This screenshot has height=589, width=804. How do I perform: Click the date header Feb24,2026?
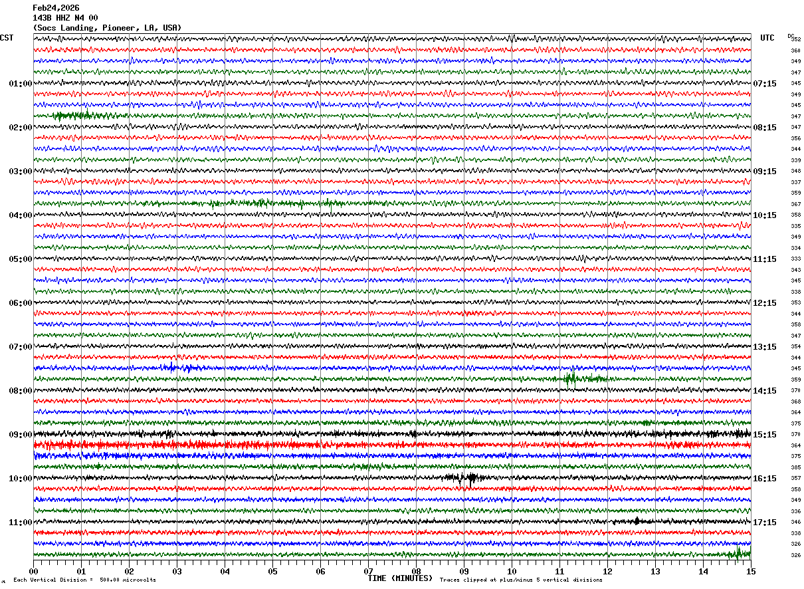point(56,8)
